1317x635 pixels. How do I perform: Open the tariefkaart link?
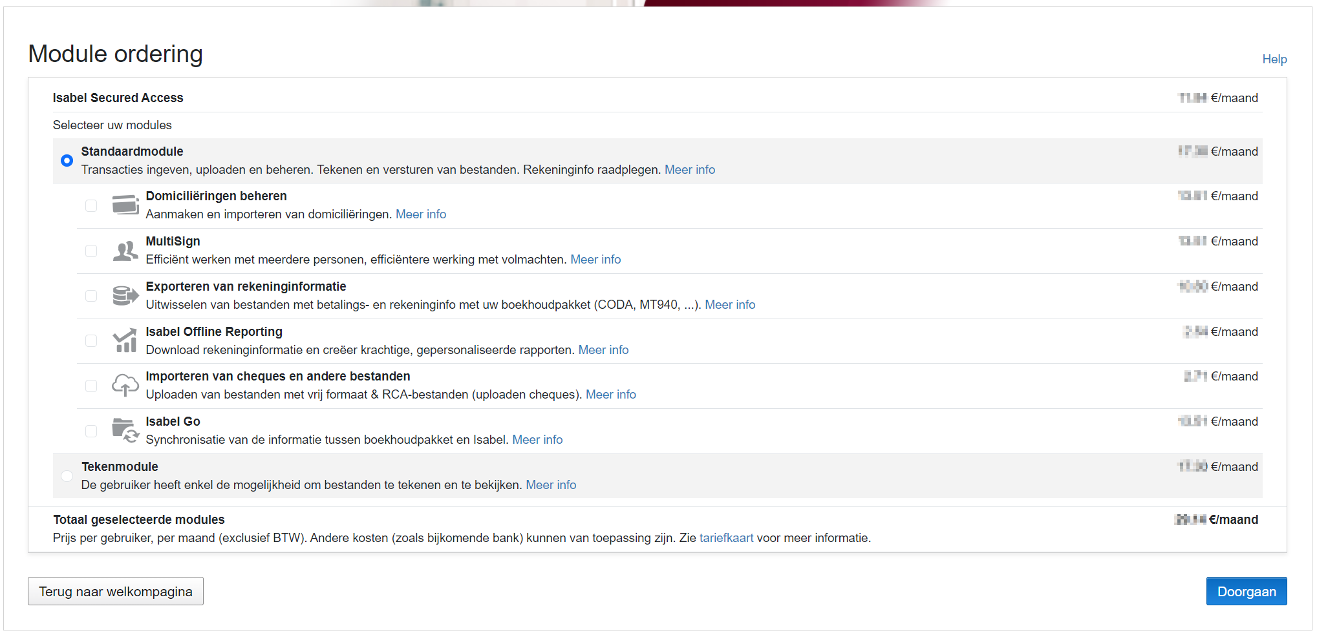tap(726, 537)
